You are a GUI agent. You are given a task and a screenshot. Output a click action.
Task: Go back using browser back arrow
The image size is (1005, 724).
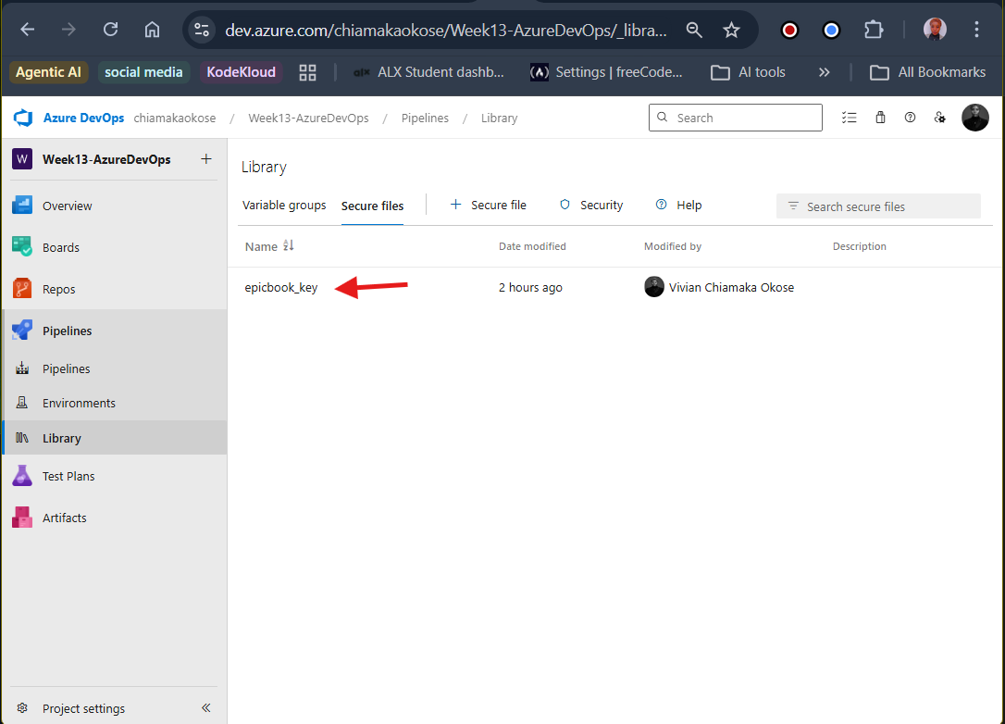[28, 30]
